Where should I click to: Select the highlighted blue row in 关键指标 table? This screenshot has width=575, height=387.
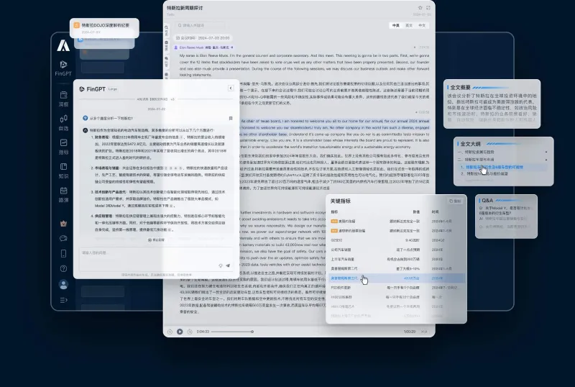pyautogui.click(x=396, y=278)
